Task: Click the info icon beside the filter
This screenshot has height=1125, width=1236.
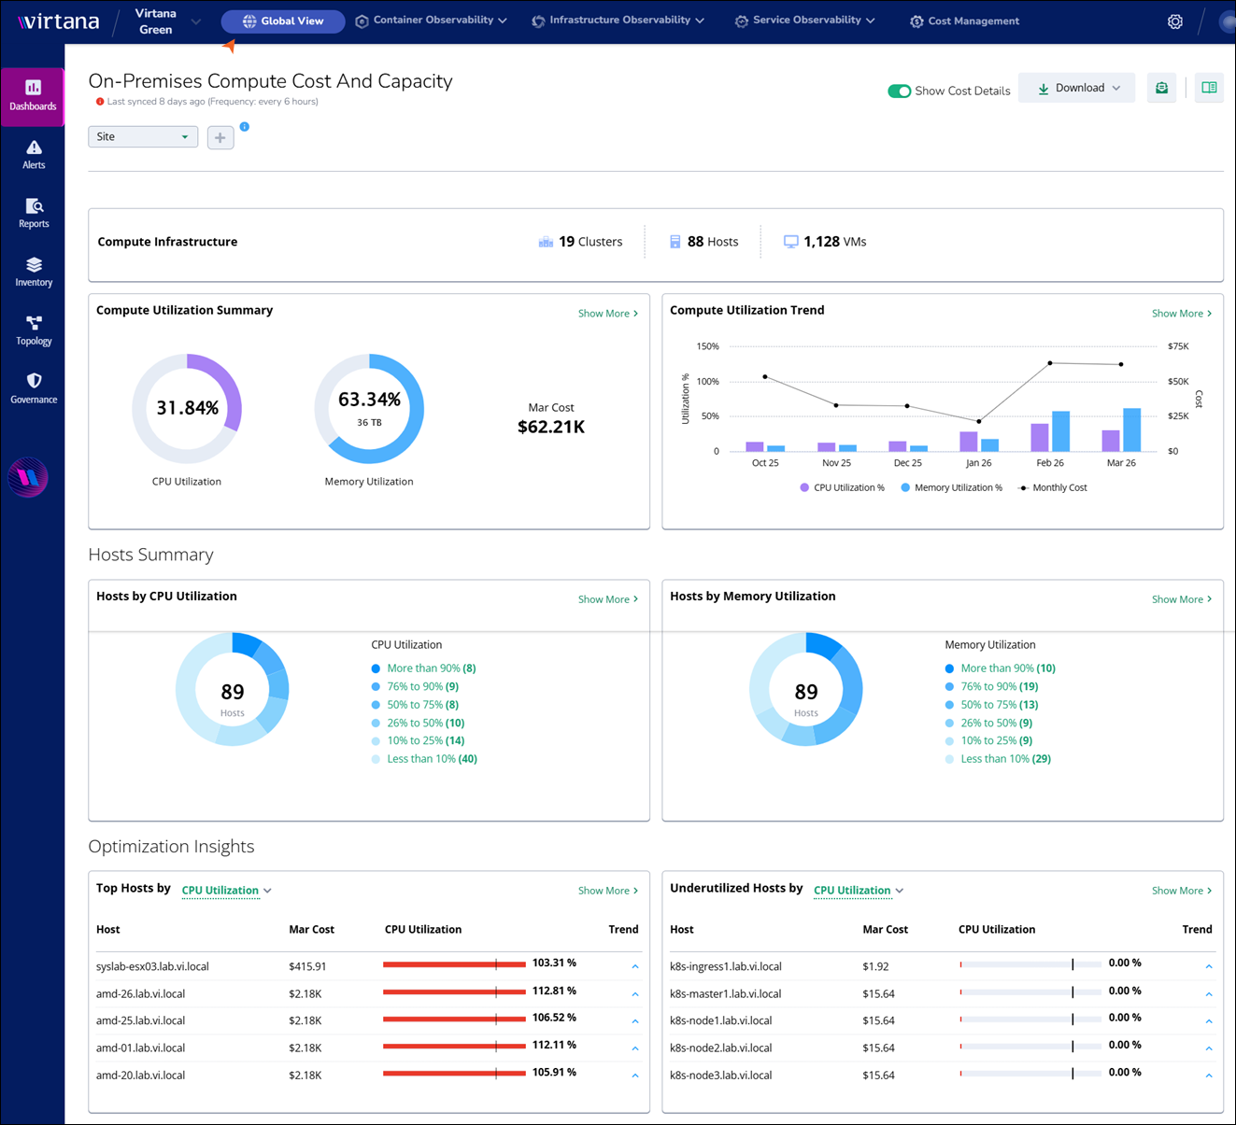Action: coord(244,127)
